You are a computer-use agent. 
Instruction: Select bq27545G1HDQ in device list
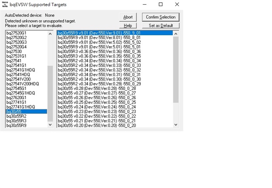(x=26, y=93)
